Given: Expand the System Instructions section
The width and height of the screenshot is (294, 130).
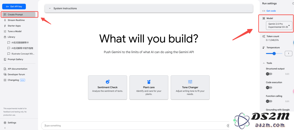Looking at the screenshot, I should (x=149, y=8).
